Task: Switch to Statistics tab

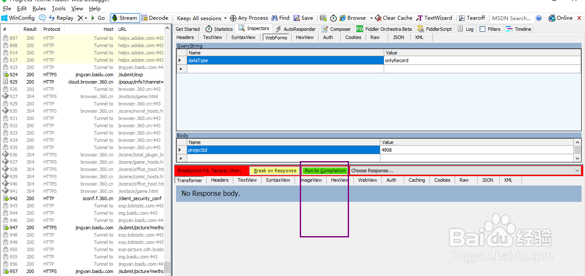Action: pyautogui.click(x=219, y=29)
